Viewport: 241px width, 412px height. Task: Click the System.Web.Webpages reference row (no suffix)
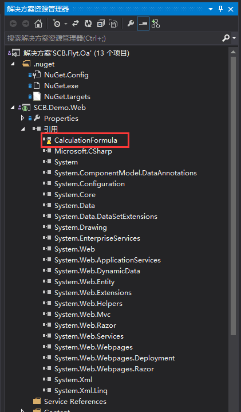pos(94,347)
